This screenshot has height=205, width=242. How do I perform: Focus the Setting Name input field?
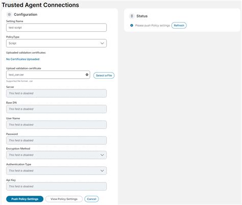pos(56,28)
